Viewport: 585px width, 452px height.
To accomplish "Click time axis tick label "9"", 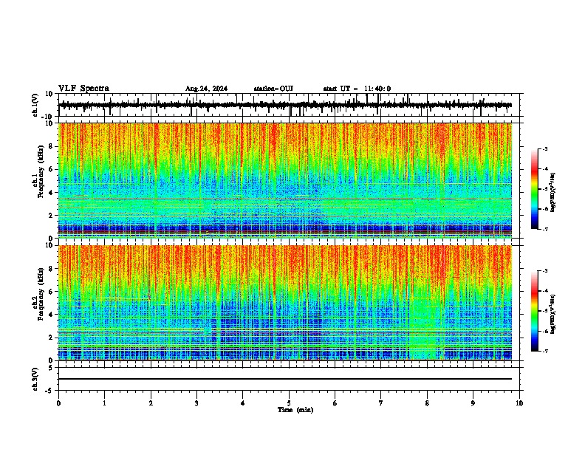I will (473, 403).
